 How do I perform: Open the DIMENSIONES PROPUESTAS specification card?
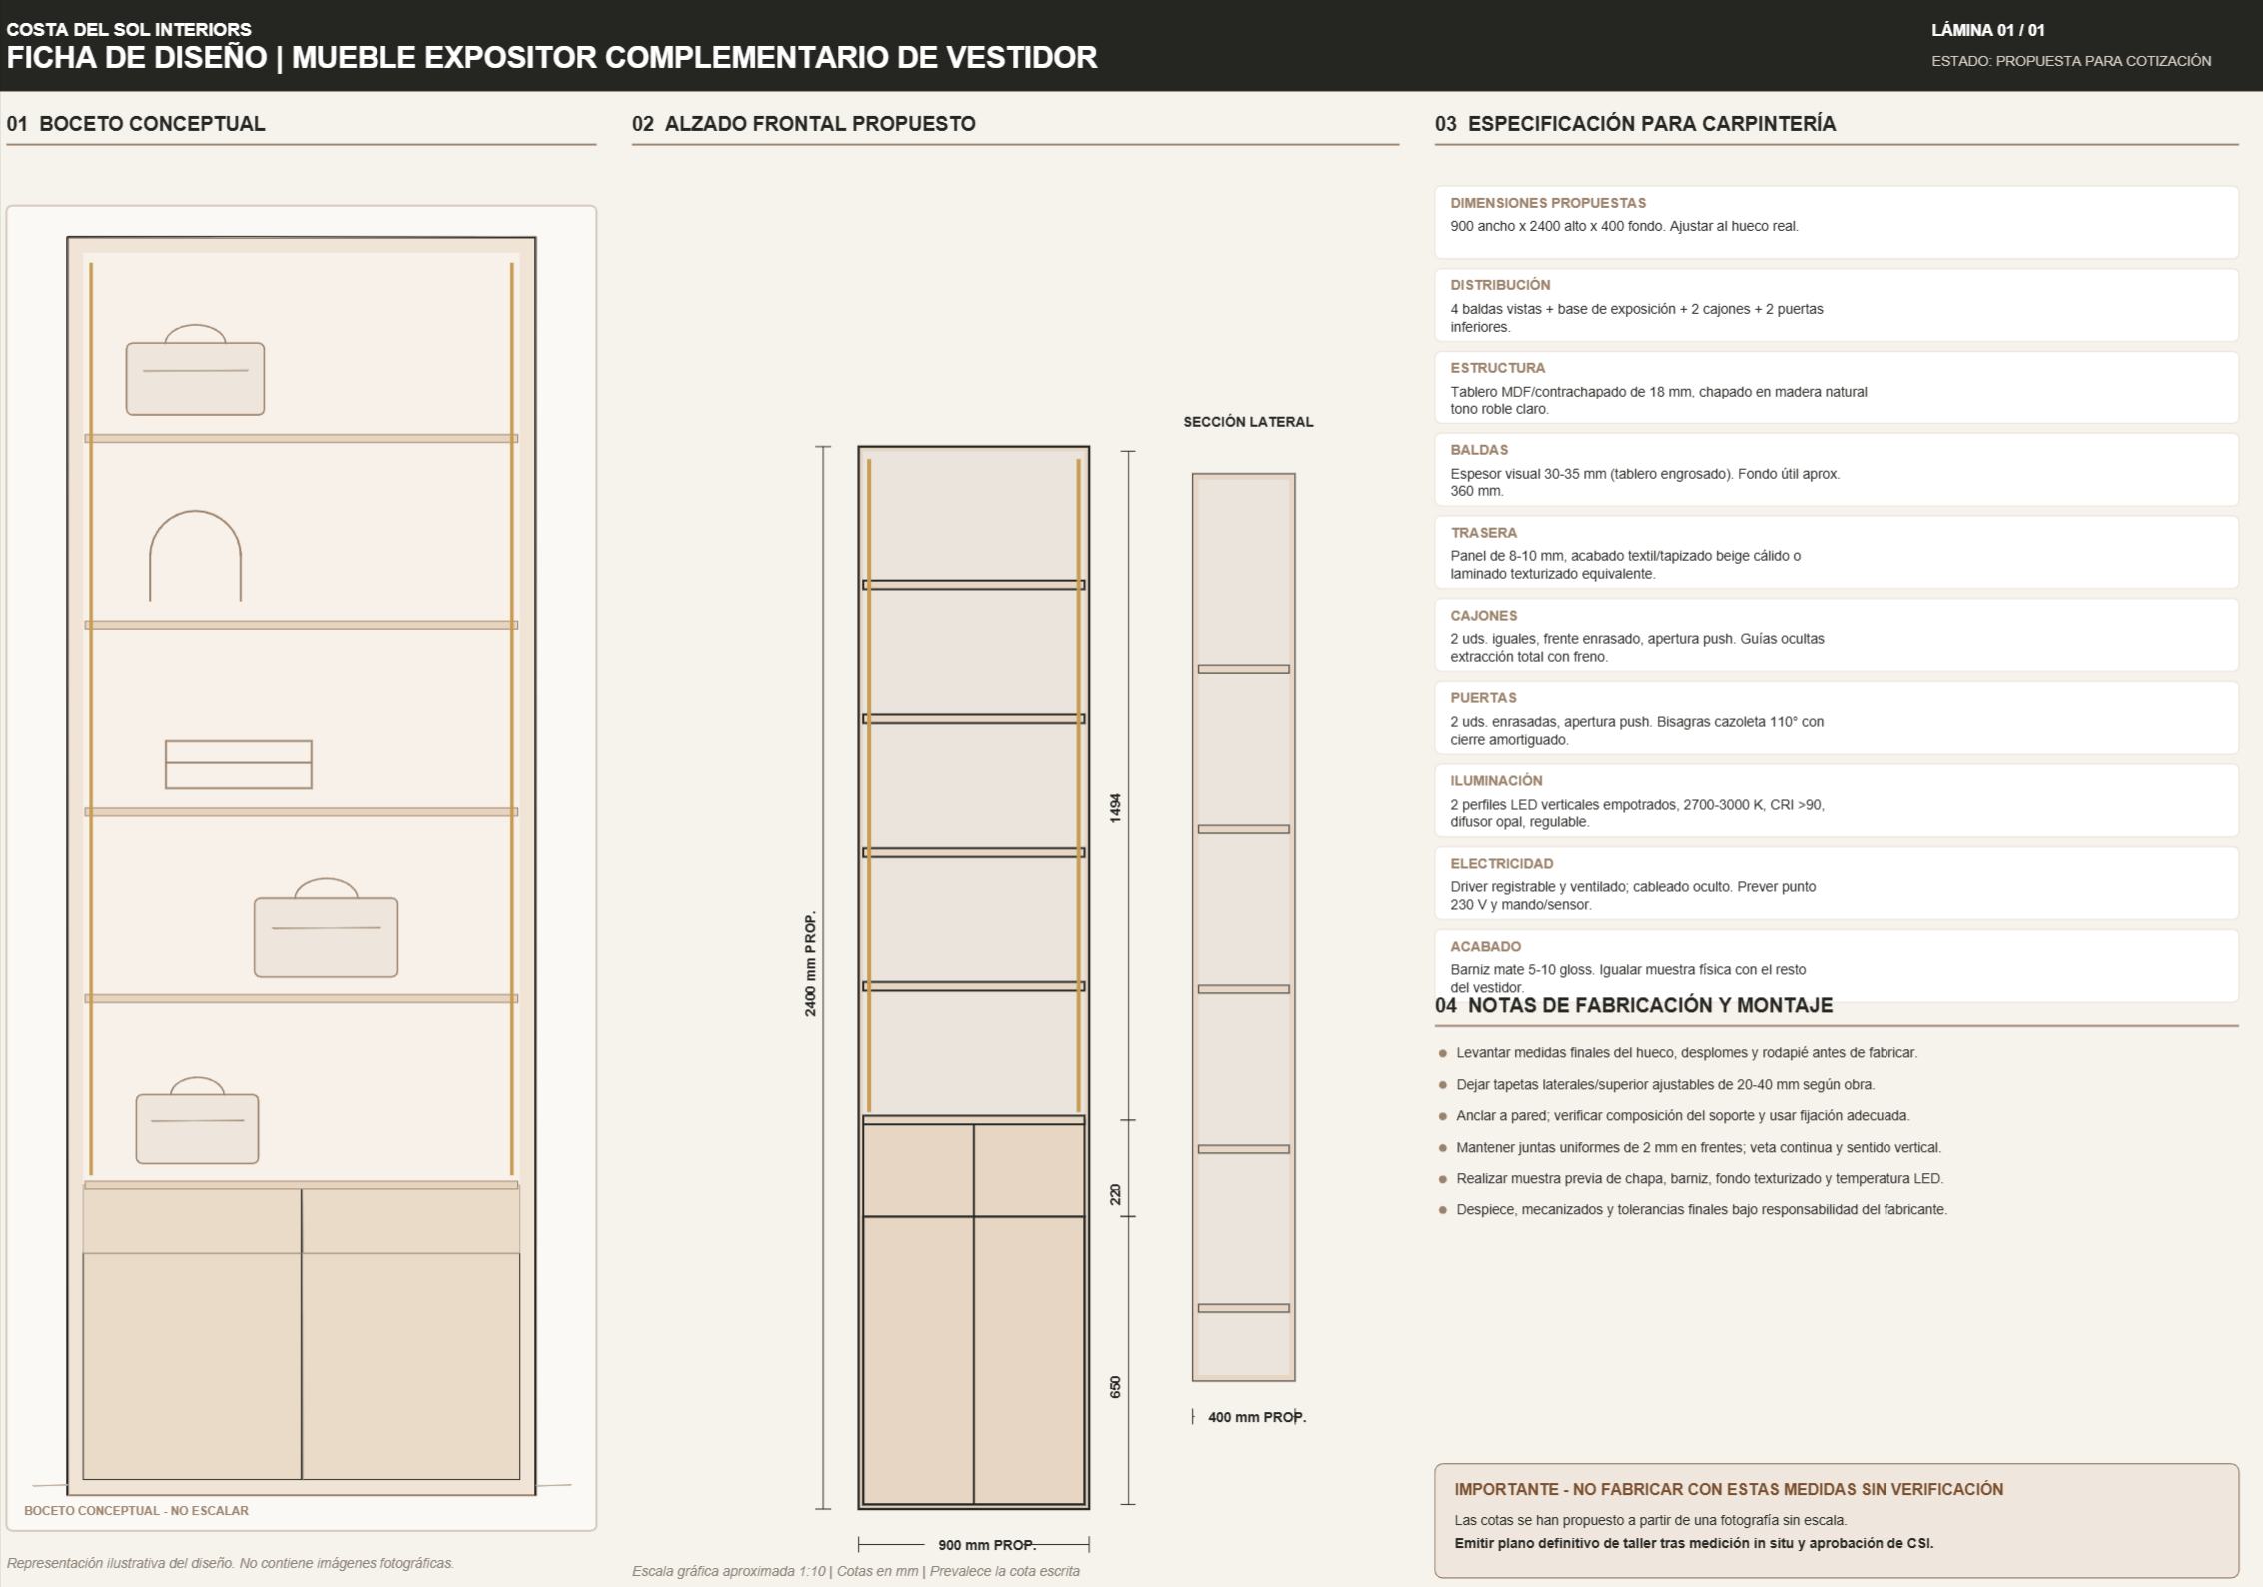1836,222
